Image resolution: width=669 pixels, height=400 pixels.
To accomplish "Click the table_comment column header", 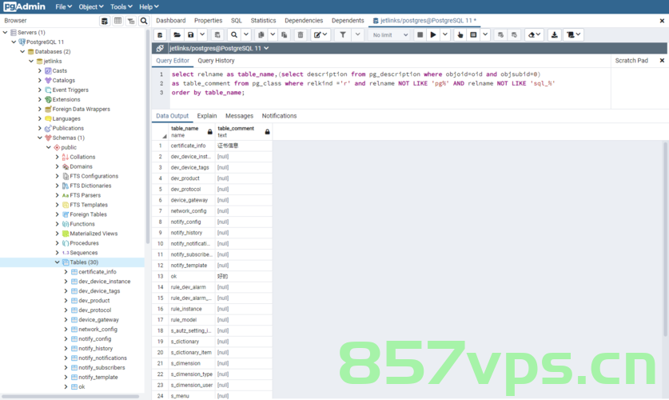I will pyautogui.click(x=243, y=132).
